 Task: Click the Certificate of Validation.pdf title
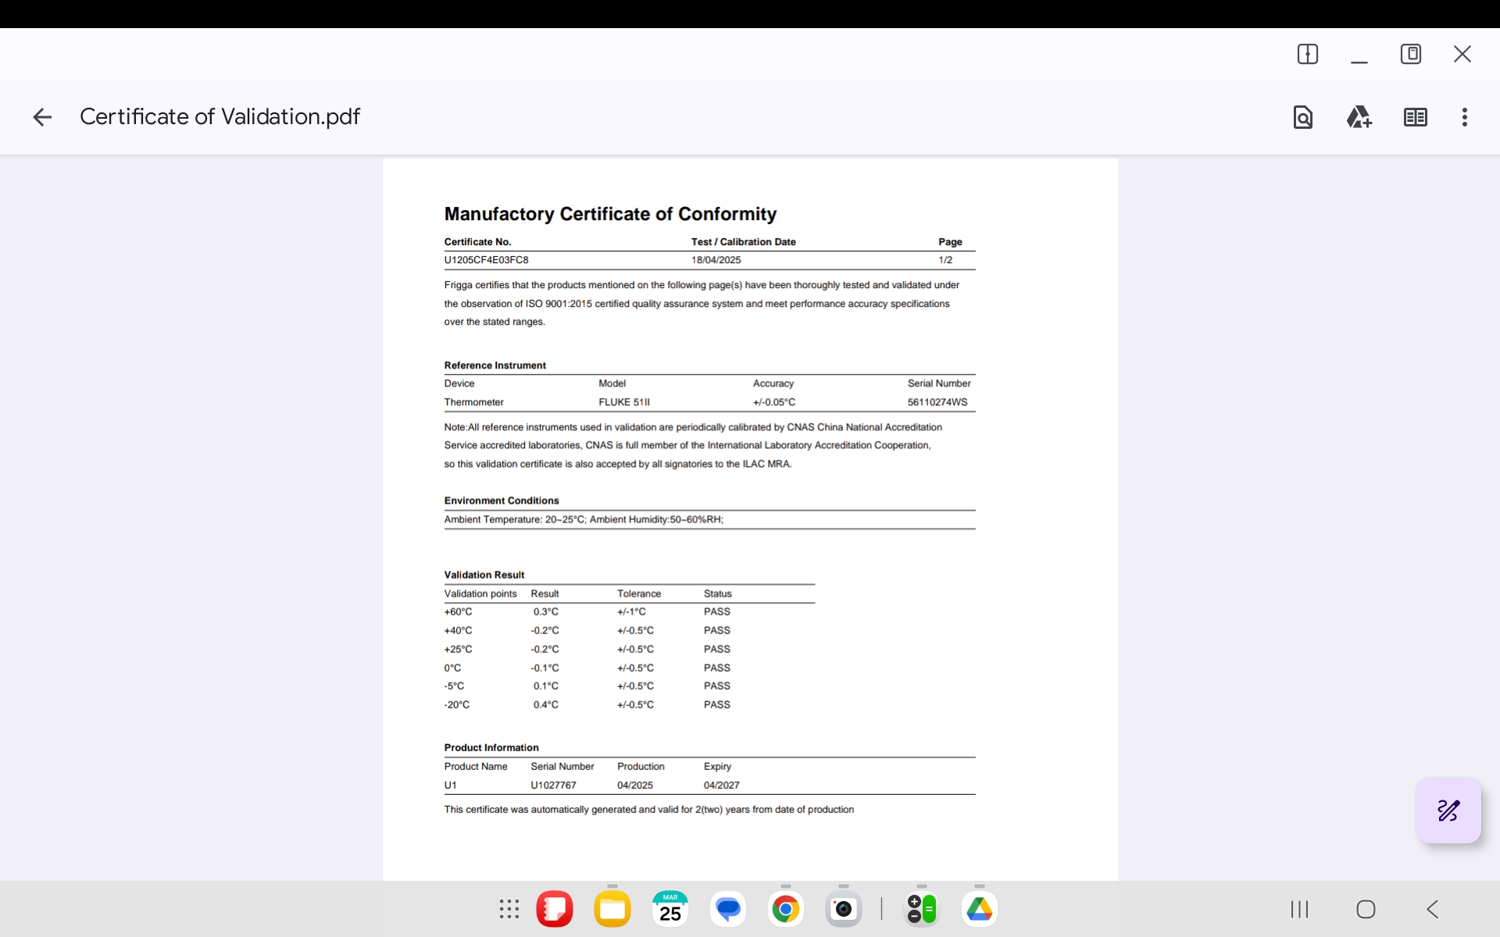tap(220, 117)
